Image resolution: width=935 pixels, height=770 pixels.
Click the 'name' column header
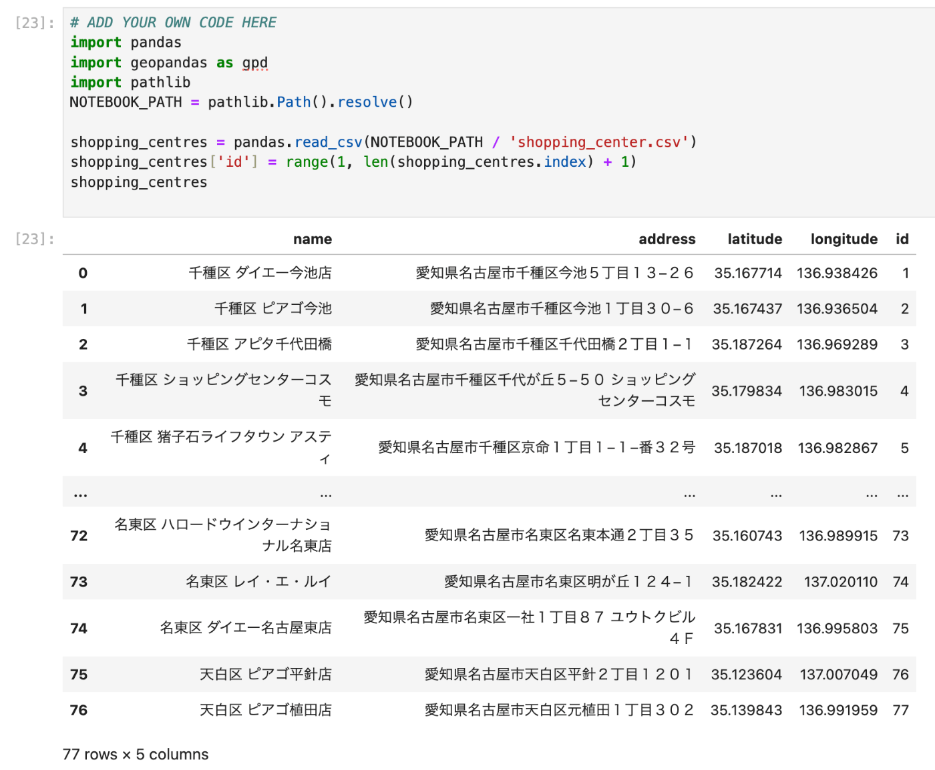pos(313,239)
